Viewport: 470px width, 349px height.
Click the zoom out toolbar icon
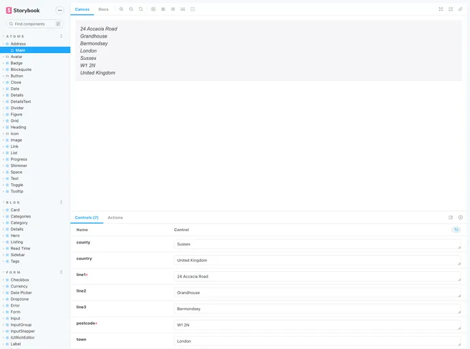point(131,10)
